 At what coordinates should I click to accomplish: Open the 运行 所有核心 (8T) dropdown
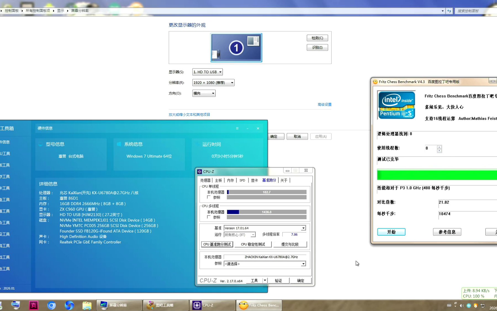pos(240,235)
